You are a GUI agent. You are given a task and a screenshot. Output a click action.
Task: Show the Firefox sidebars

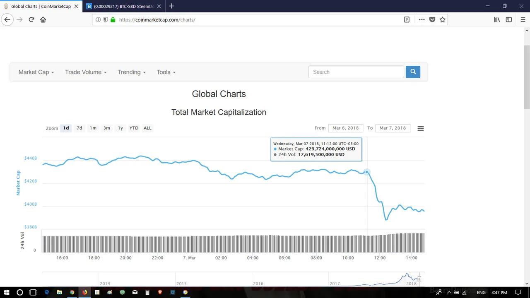[509, 19]
